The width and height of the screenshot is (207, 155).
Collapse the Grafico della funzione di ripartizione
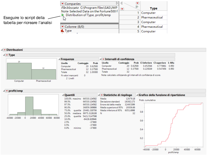137,95
